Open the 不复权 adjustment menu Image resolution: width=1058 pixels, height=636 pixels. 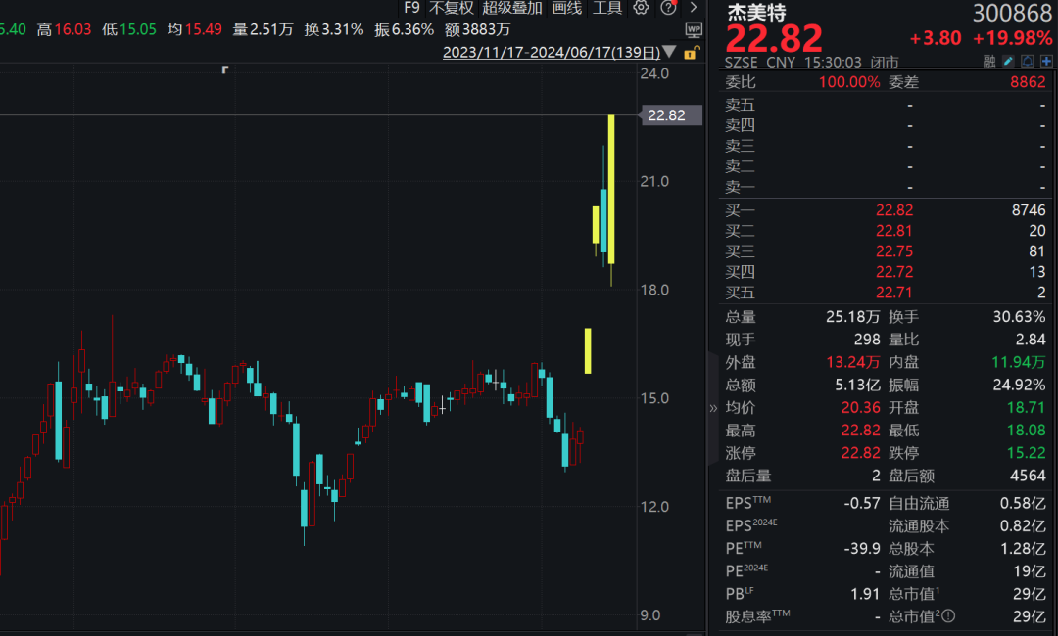(x=452, y=8)
